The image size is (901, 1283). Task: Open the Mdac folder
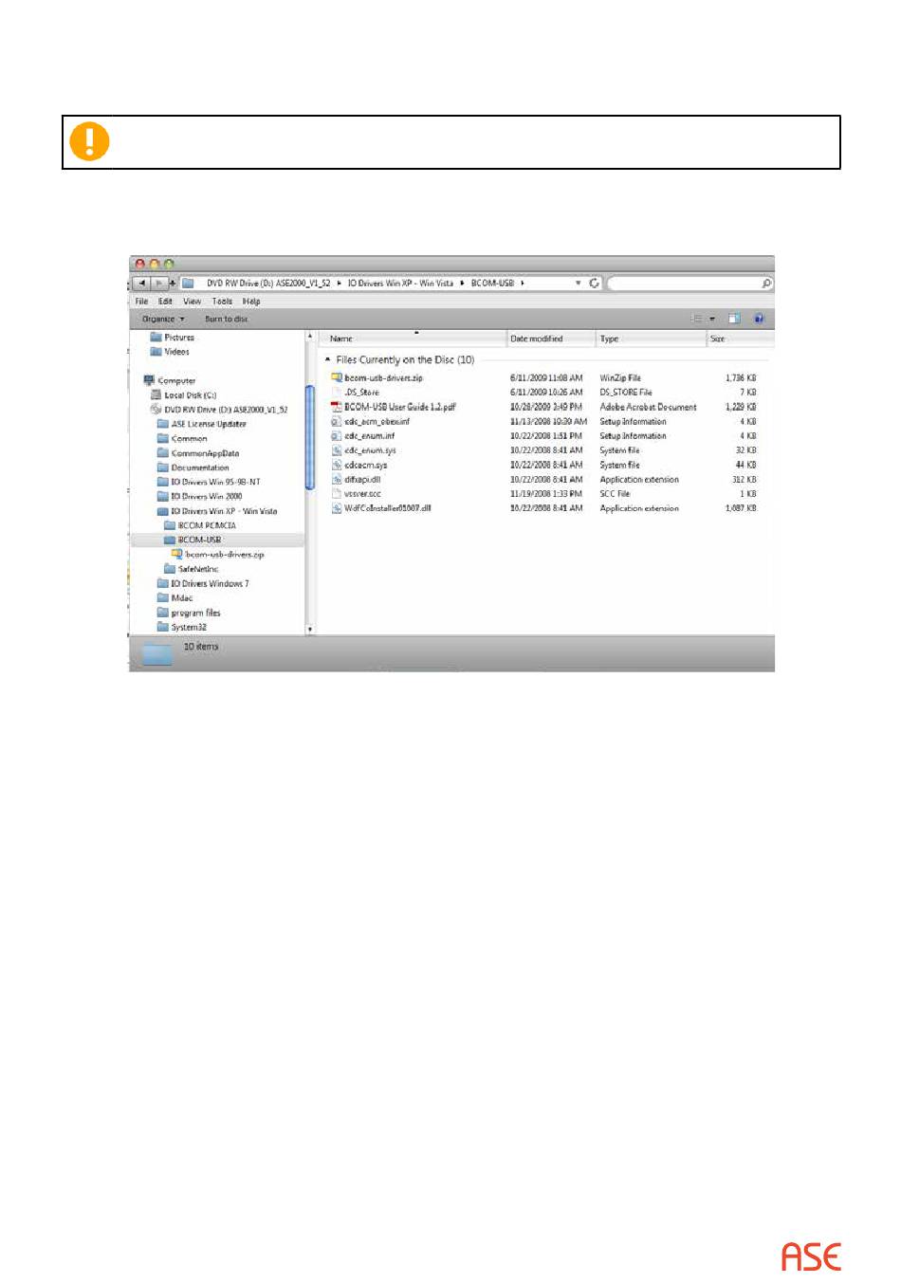[181, 598]
